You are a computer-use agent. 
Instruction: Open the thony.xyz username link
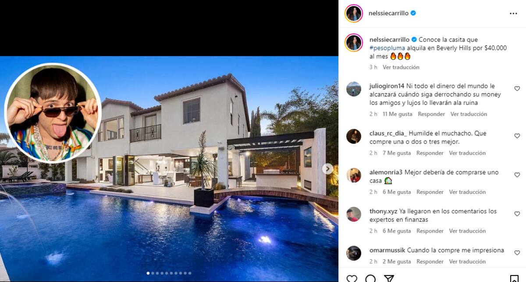coord(384,211)
